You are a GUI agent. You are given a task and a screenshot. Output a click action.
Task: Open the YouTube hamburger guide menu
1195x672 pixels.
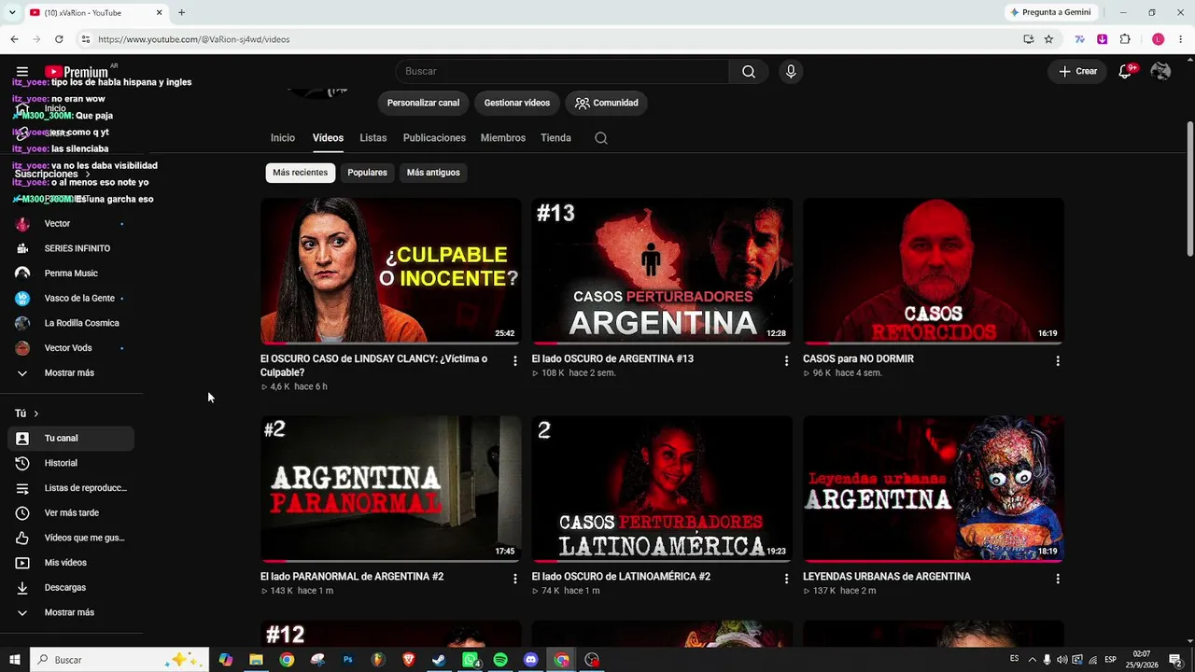[x=22, y=72]
